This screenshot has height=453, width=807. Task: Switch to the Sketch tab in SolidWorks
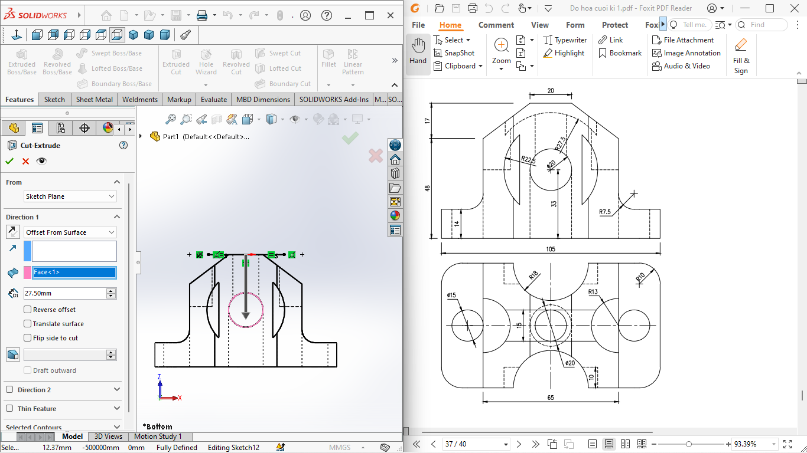54,99
